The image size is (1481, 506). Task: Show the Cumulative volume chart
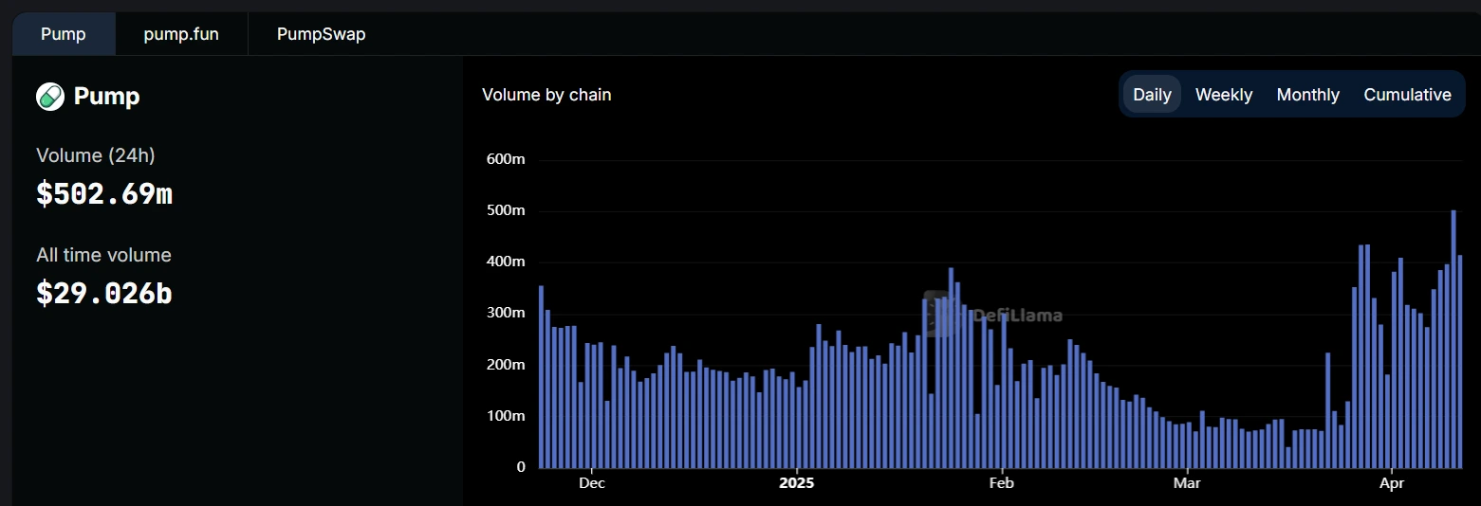(x=1407, y=95)
